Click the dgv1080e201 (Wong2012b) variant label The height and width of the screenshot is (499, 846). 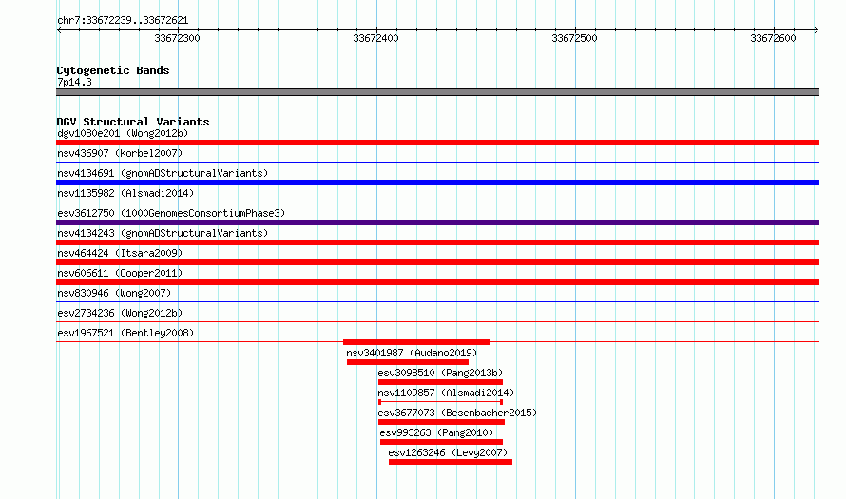coord(123,133)
